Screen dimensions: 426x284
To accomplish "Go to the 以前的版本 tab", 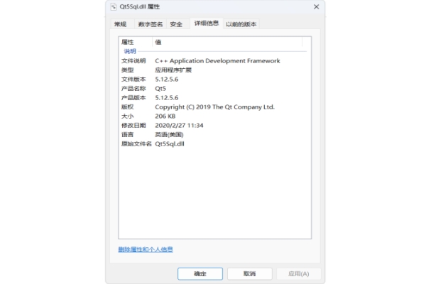I will tap(241, 24).
